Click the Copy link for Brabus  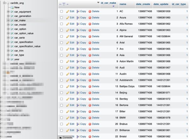83,124
